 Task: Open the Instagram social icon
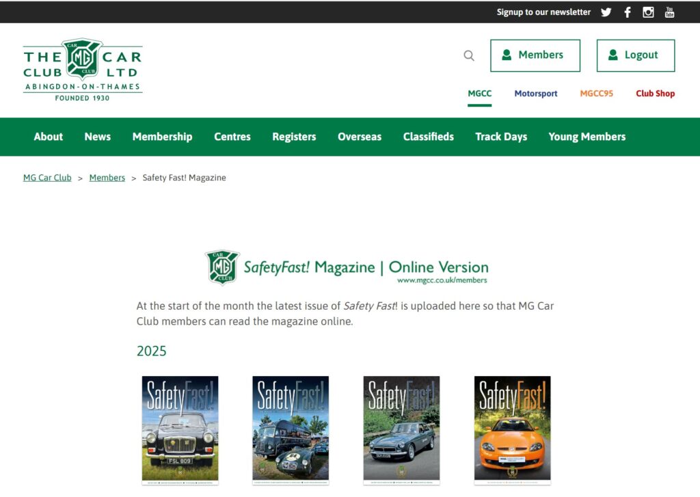click(x=648, y=12)
